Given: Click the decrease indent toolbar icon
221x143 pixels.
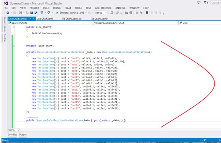Looking at the screenshot, I should (x=126, y=13).
